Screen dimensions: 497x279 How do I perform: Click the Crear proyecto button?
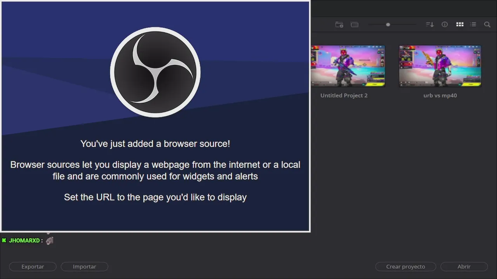click(405, 267)
